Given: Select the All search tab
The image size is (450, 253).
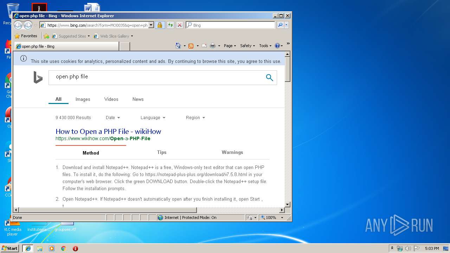Looking at the screenshot, I should click(x=58, y=99).
